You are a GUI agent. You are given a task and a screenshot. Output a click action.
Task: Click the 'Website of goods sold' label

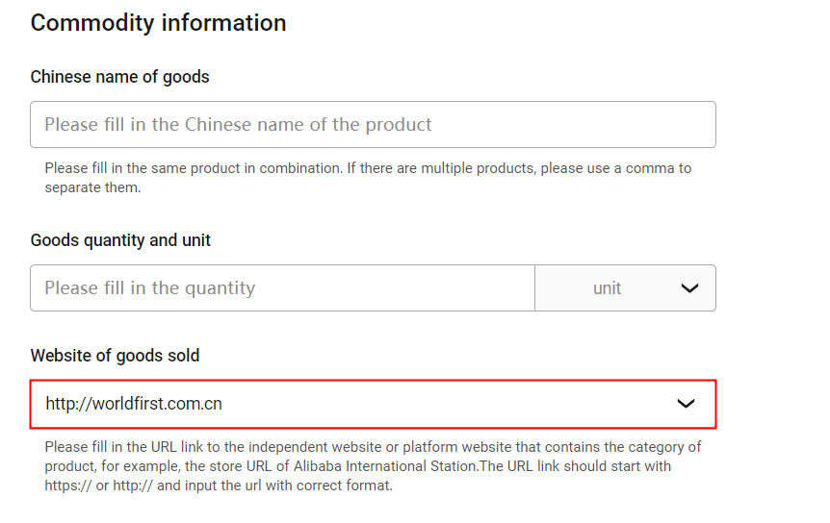coord(115,356)
